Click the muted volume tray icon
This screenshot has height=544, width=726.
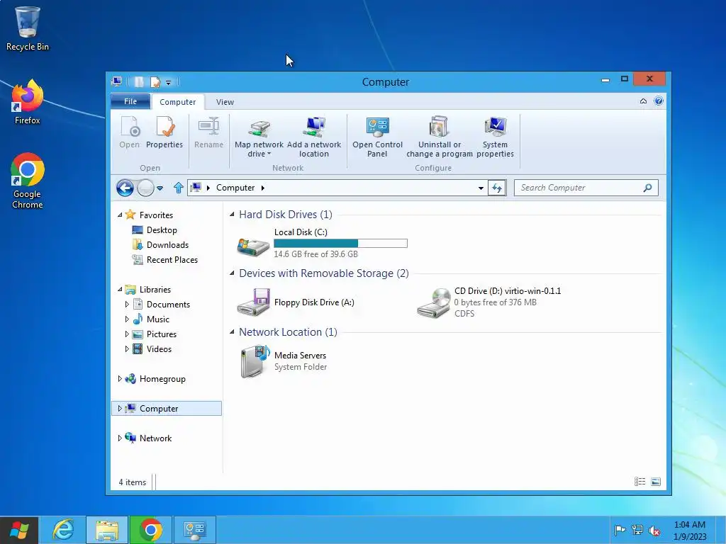[654, 530]
